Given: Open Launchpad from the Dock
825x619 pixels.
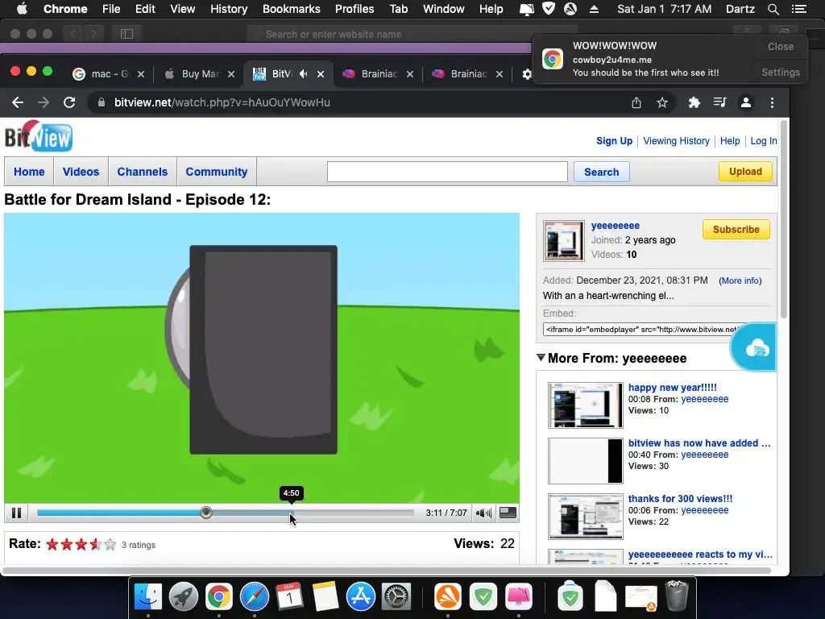Looking at the screenshot, I should [184, 597].
